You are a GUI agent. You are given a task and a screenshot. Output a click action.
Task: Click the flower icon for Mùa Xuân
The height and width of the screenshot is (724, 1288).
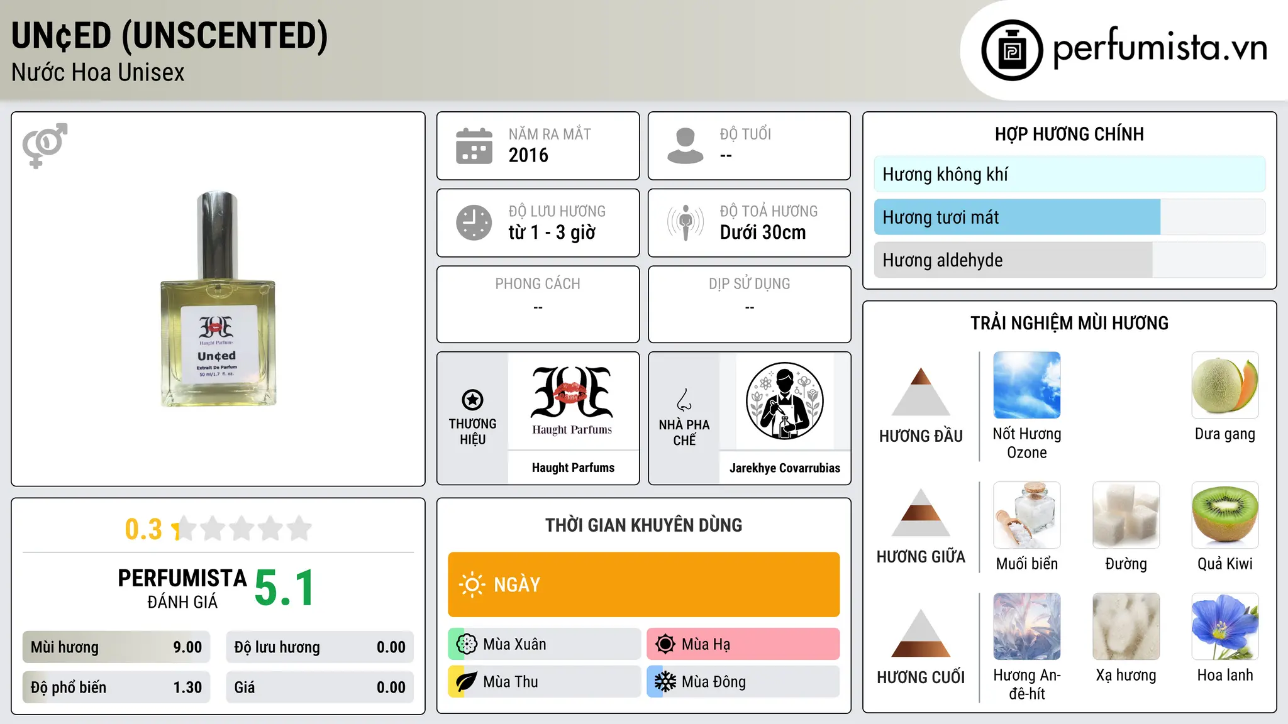click(467, 644)
